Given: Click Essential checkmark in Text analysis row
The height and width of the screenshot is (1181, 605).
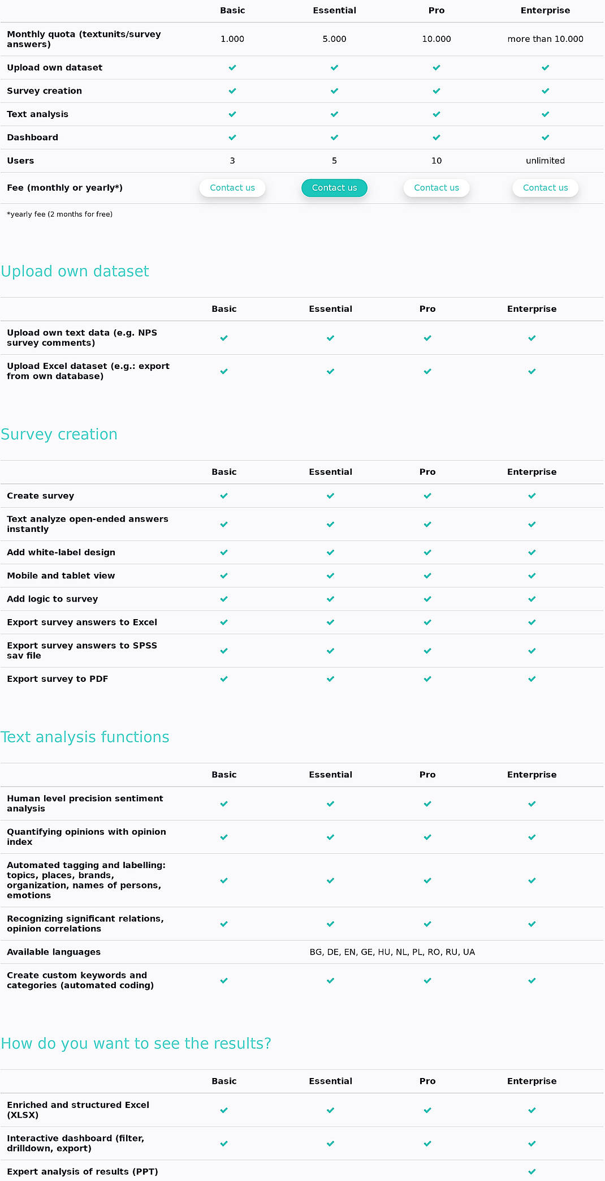Looking at the screenshot, I should [334, 114].
